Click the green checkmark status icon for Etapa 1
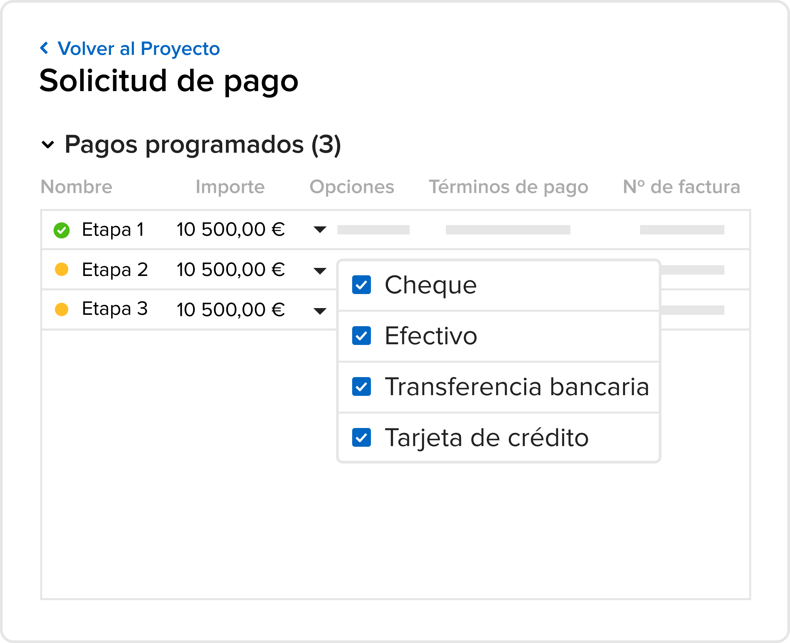 pyautogui.click(x=62, y=230)
